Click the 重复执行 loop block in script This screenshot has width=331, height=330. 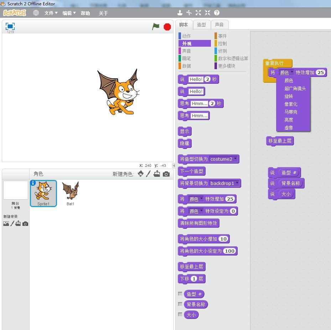274,63
